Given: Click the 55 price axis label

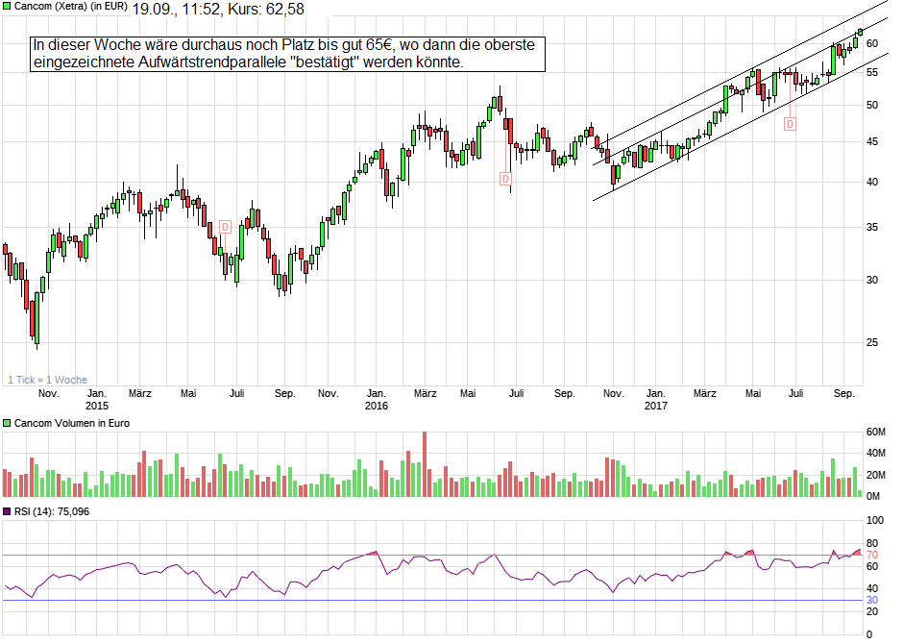Looking at the screenshot, I should 872,73.
